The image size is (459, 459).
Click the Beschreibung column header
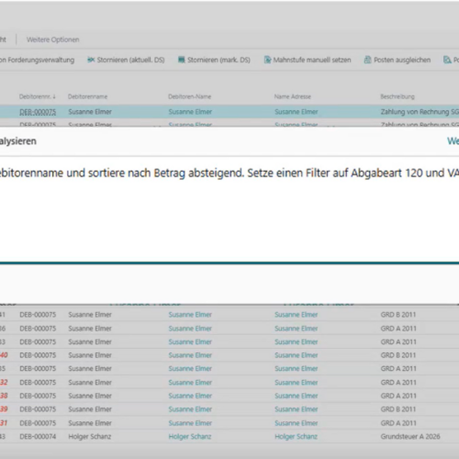[x=397, y=96]
